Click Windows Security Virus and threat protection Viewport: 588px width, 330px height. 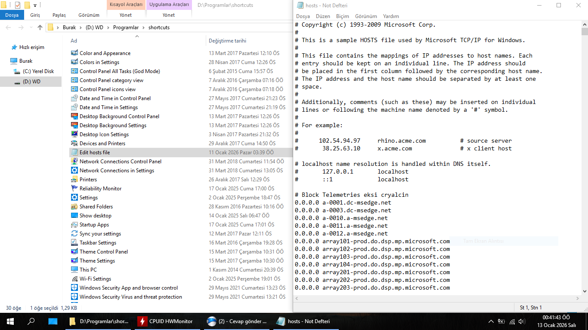click(x=131, y=297)
